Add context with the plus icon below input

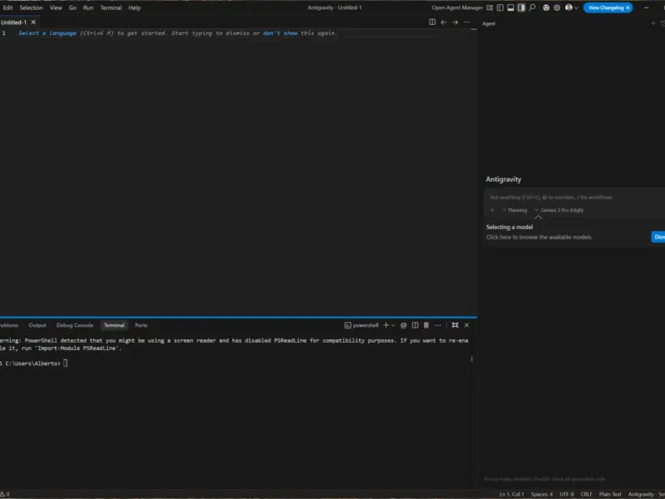[492, 210]
